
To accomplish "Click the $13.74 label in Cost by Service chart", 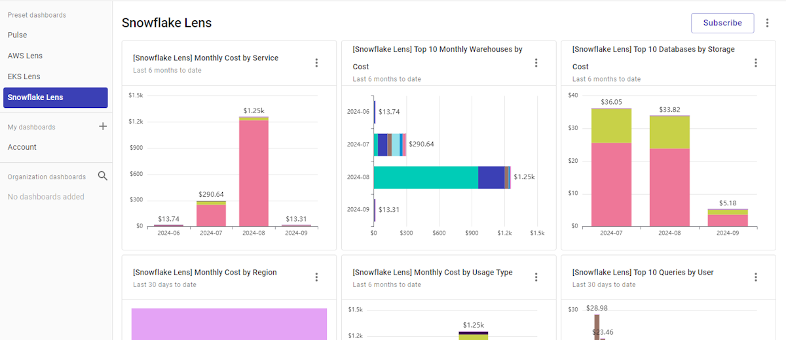I will [168, 219].
